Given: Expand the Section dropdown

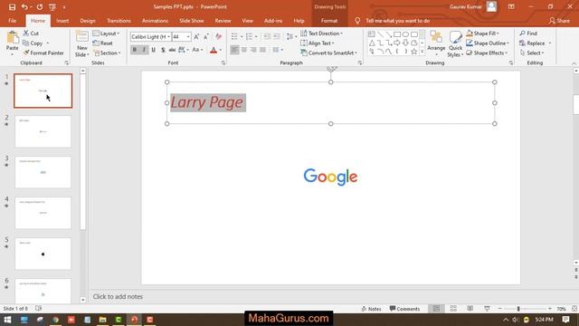Looking at the screenshot, I should (107, 53).
